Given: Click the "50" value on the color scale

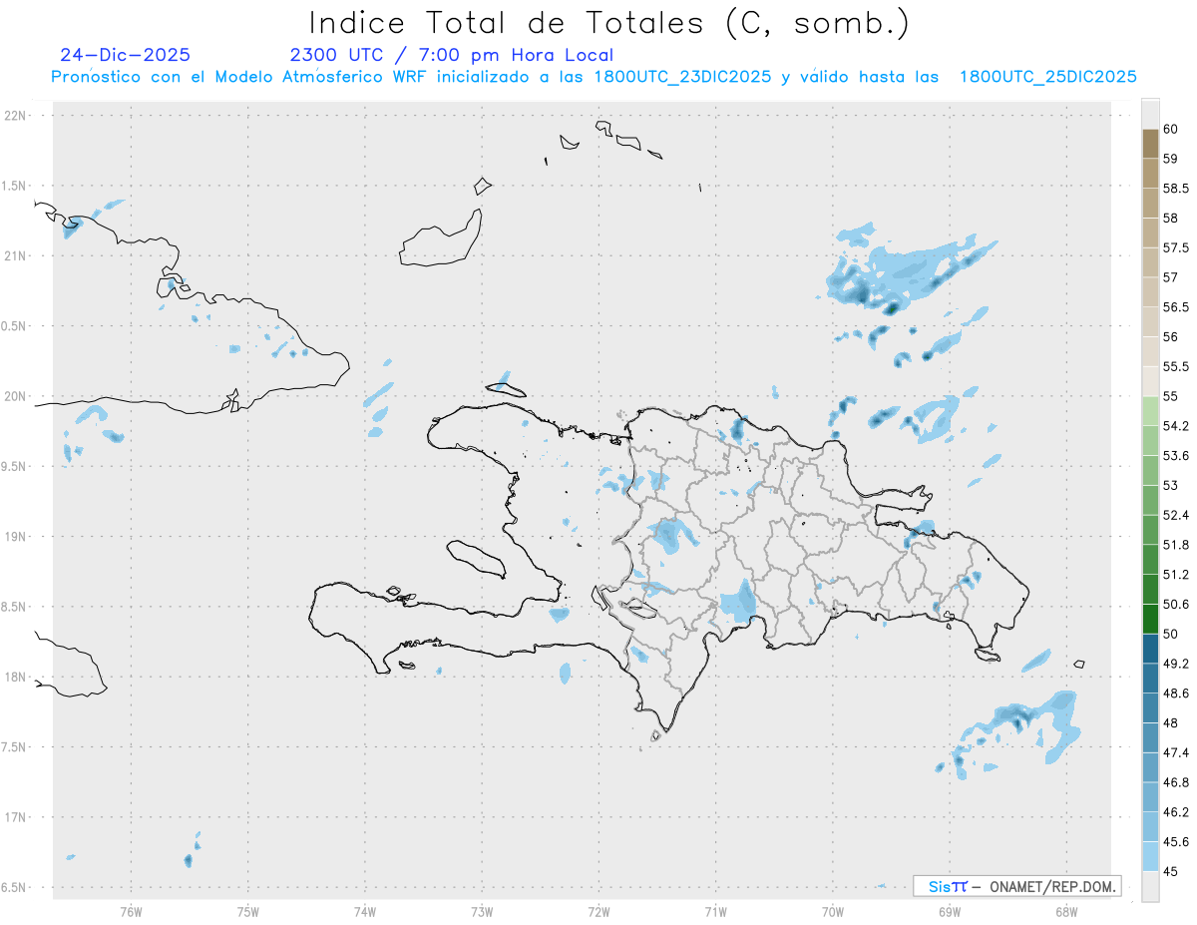Looking at the screenshot, I should coord(1171,634).
